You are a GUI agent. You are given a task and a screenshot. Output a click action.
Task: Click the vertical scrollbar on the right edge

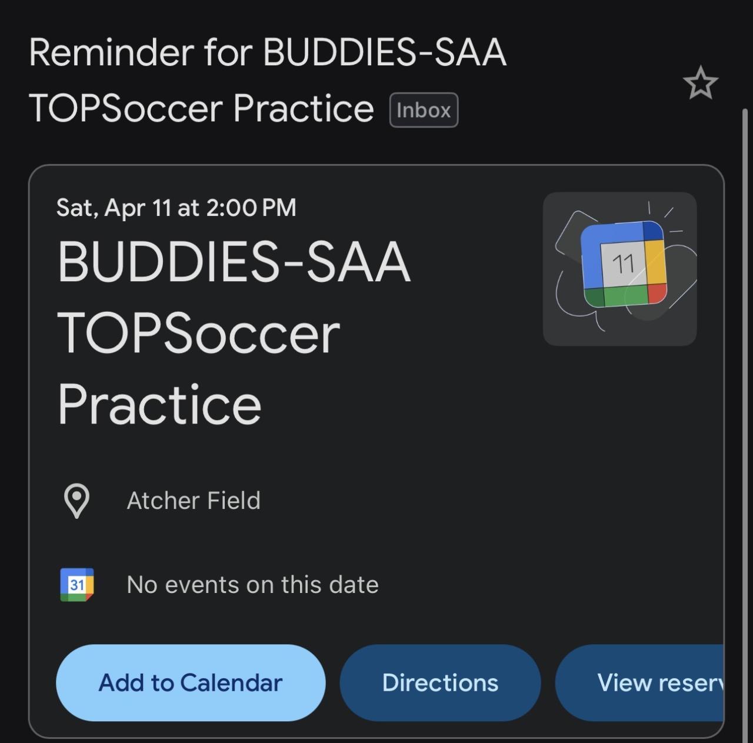pos(745,424)
